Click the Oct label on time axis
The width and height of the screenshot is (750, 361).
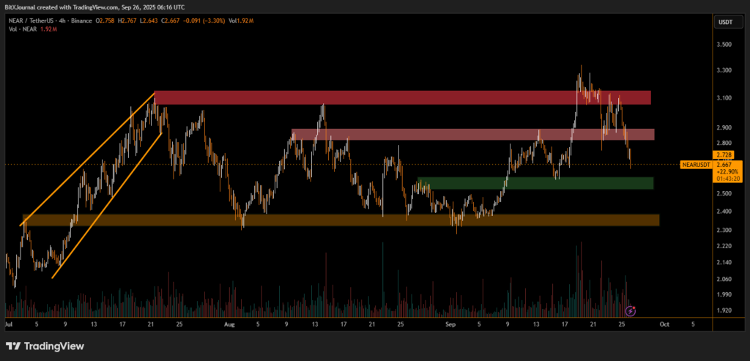tap(664, 323)
